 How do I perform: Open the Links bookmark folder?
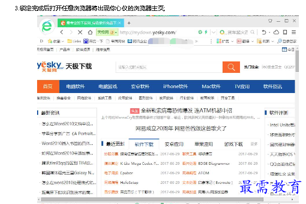click(74, 41)
